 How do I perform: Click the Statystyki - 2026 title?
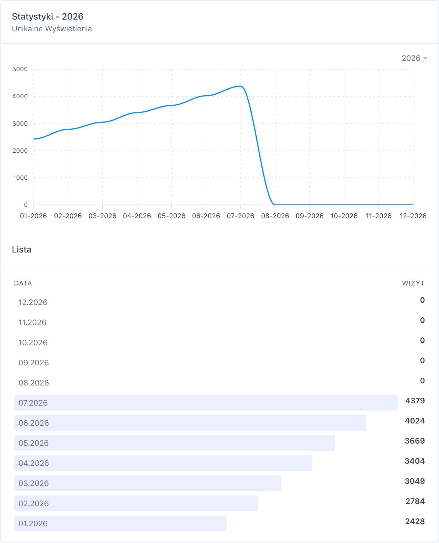click(47, 16)
